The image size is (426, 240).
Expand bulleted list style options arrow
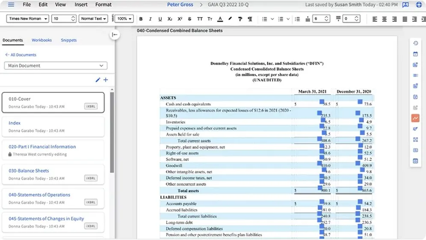[272, 19]
